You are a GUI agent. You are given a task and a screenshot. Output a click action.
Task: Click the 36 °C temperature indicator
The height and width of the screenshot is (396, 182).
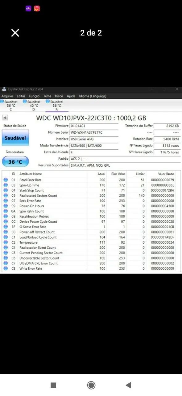[x=15, y=162]
